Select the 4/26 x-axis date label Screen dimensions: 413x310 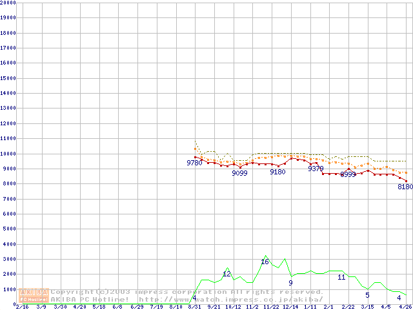405,307
